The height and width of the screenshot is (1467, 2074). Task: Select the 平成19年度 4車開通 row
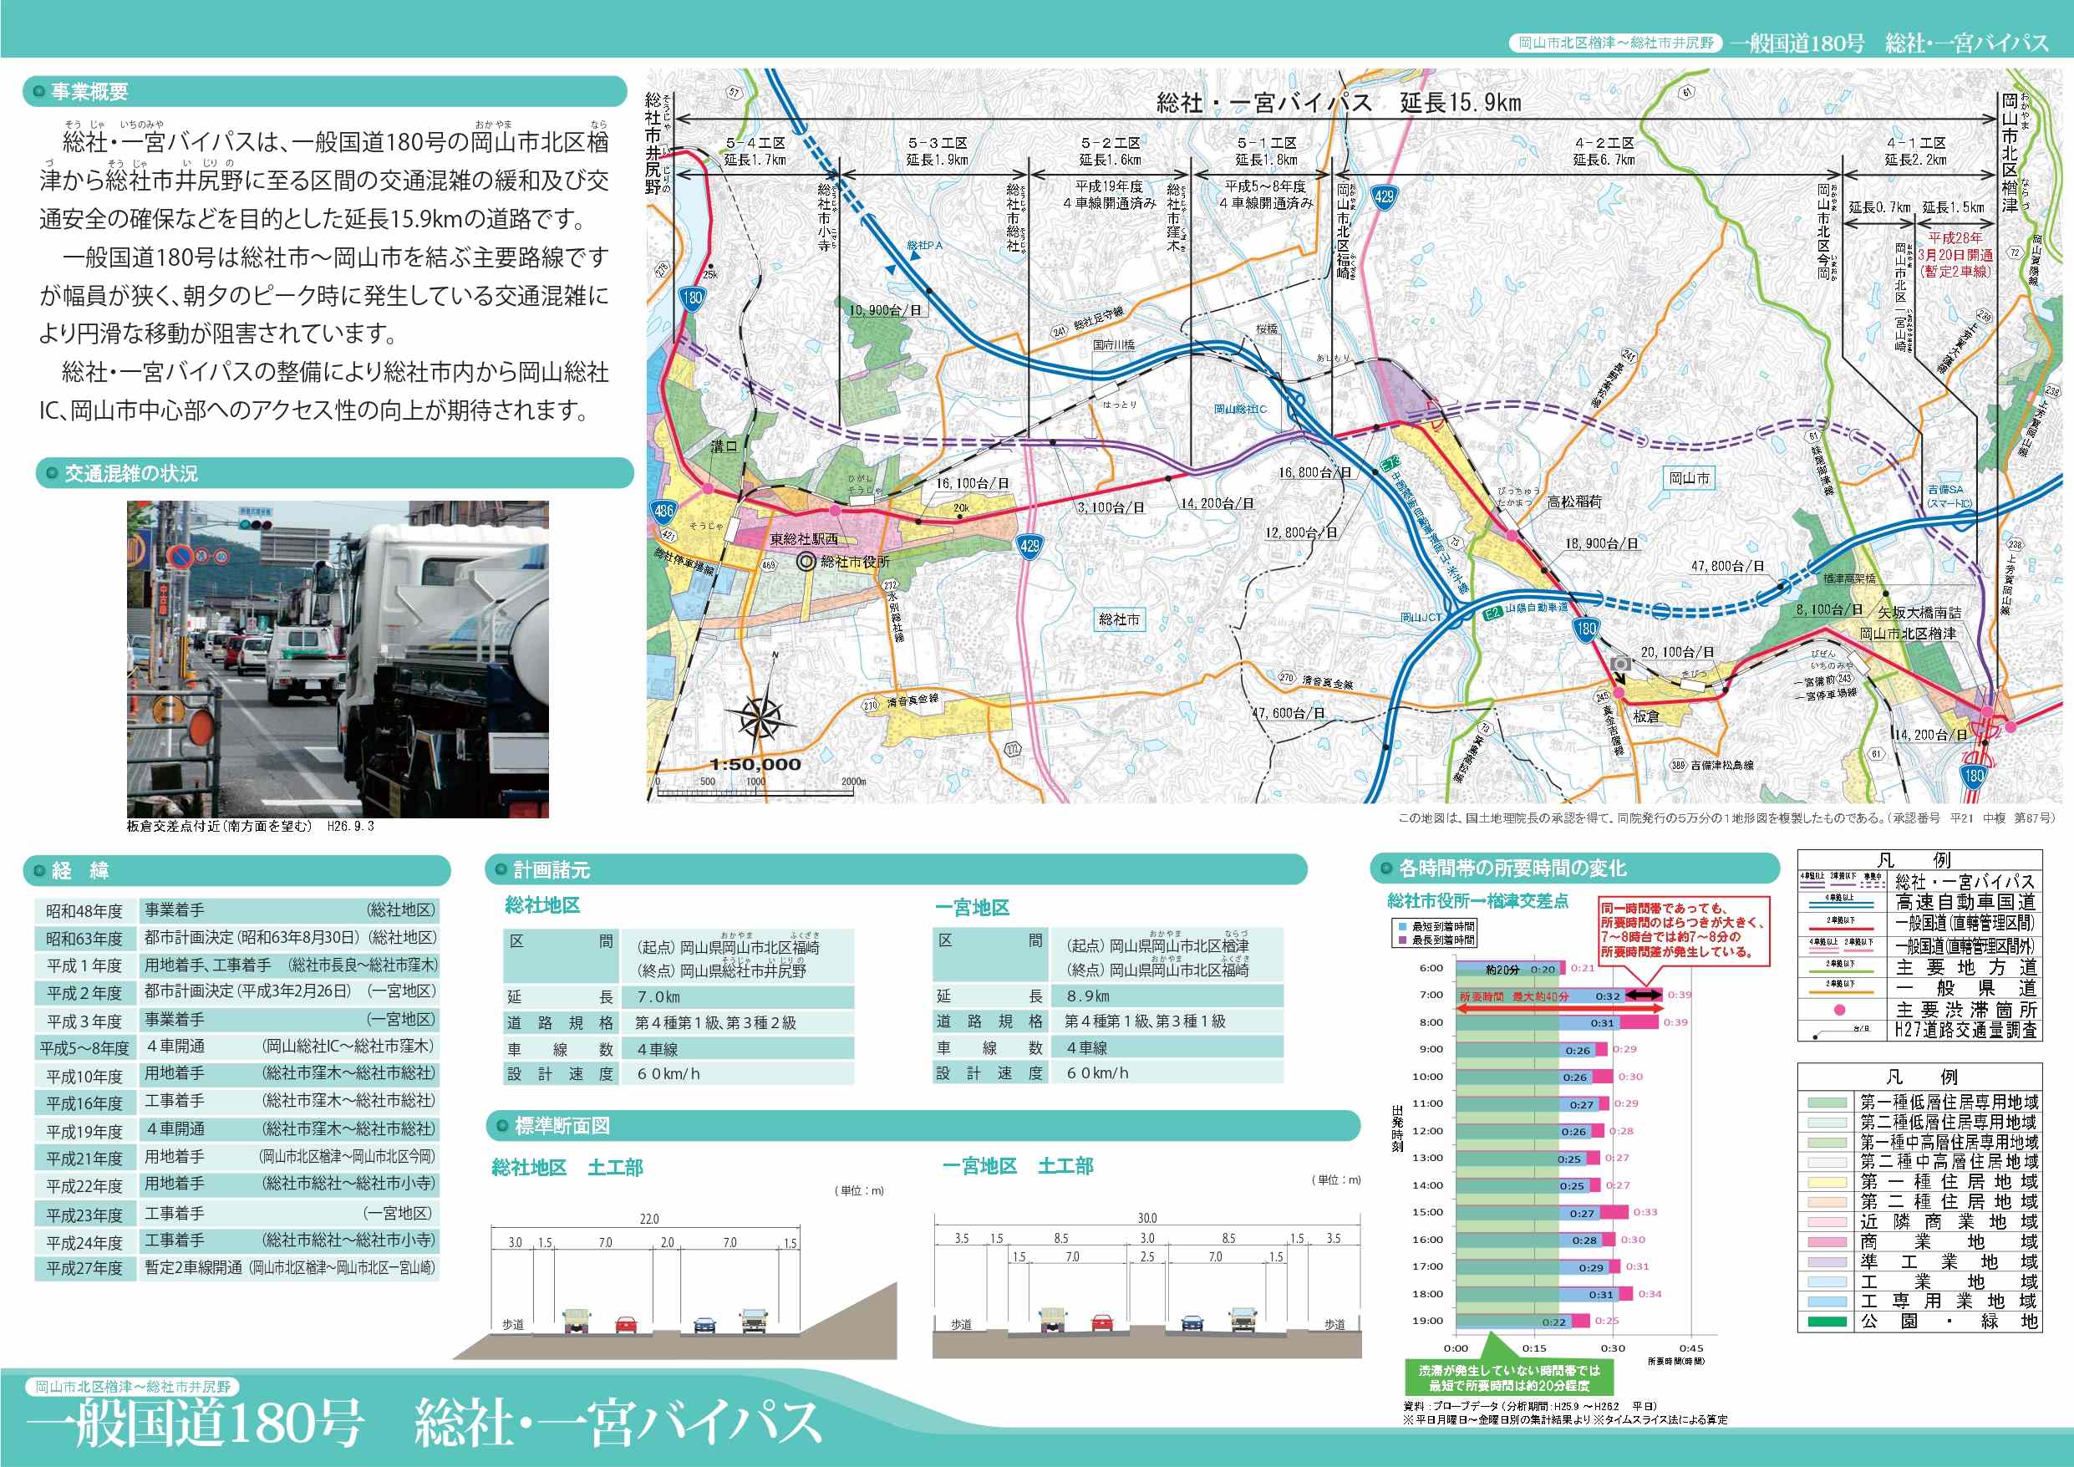pos(237,1130)
